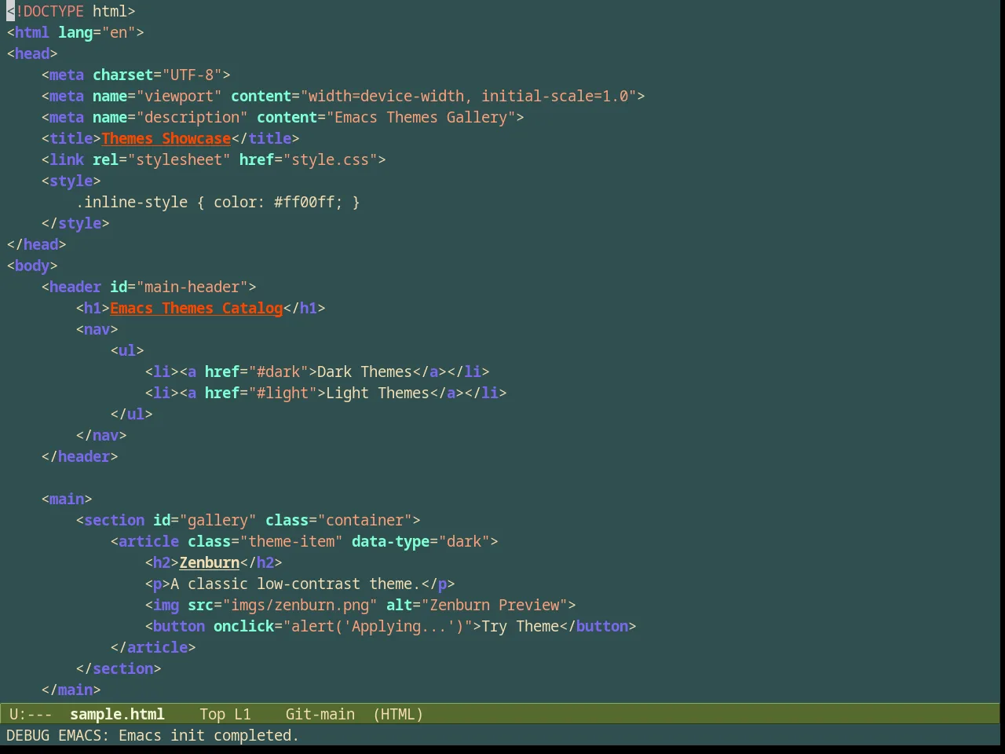Click the U:--- status in mode line
The height and width of the screenshot is (754, 1005).
[x=31, y=714]
